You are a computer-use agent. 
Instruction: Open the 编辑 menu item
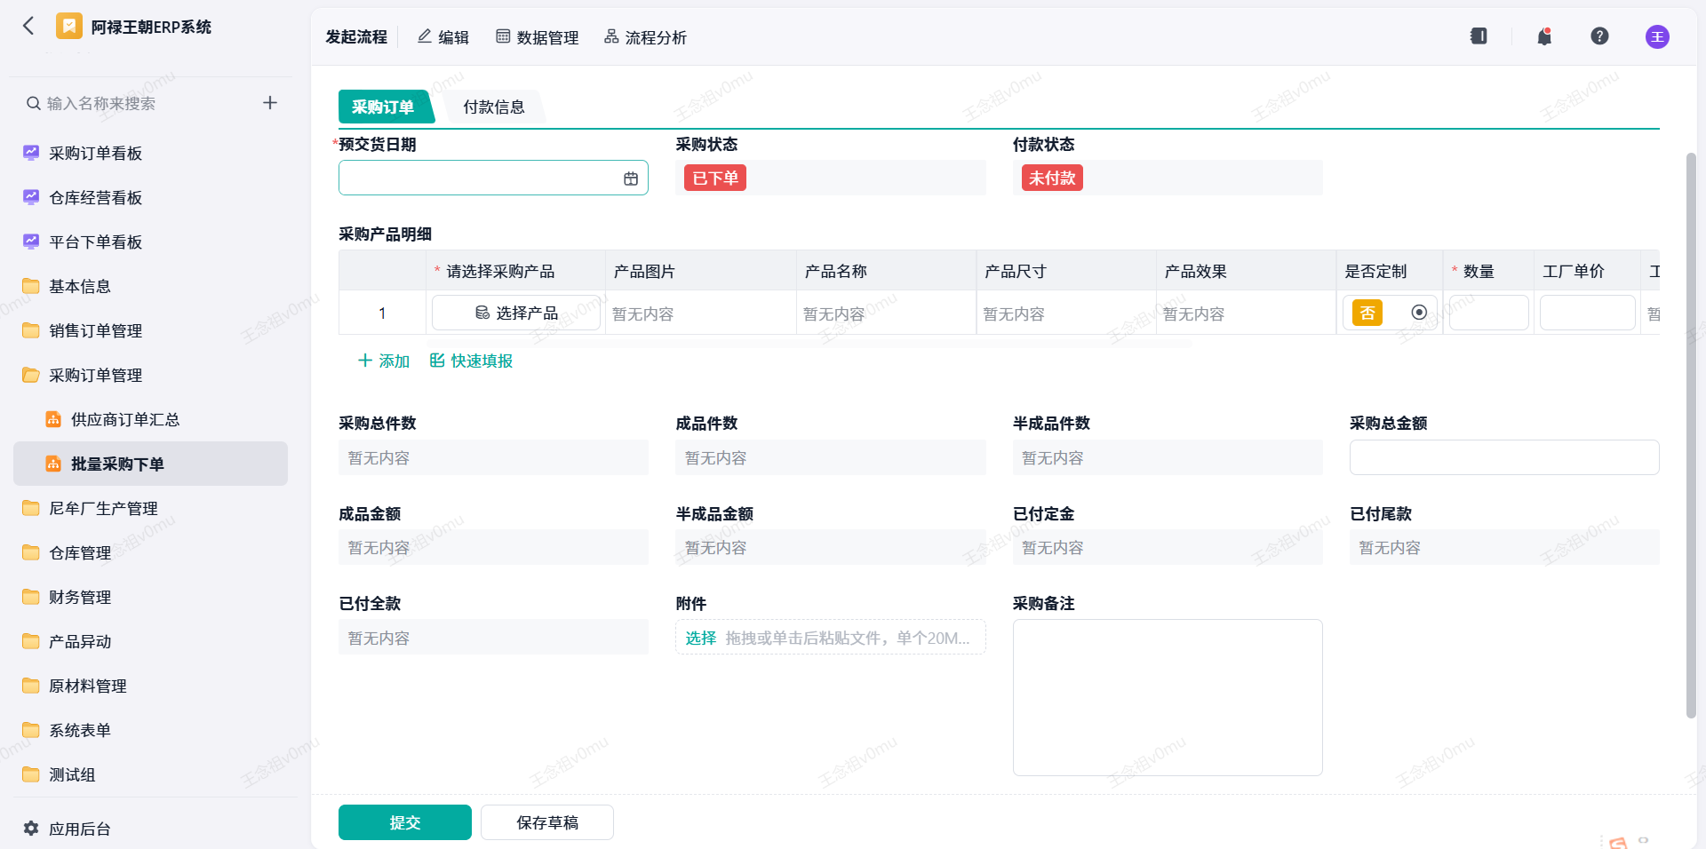point(443,36)
